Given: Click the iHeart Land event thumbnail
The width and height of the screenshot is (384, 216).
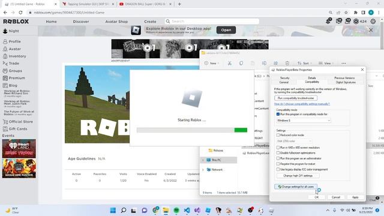Looking at the screenshot, I should (x=19, y=149).
